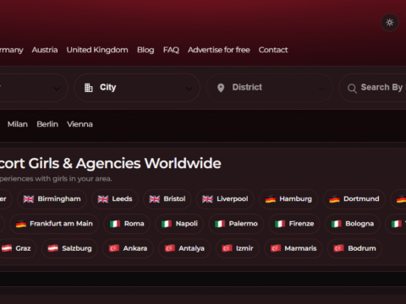
Task: Open the Graz city chip
Action: coord(19,248)
